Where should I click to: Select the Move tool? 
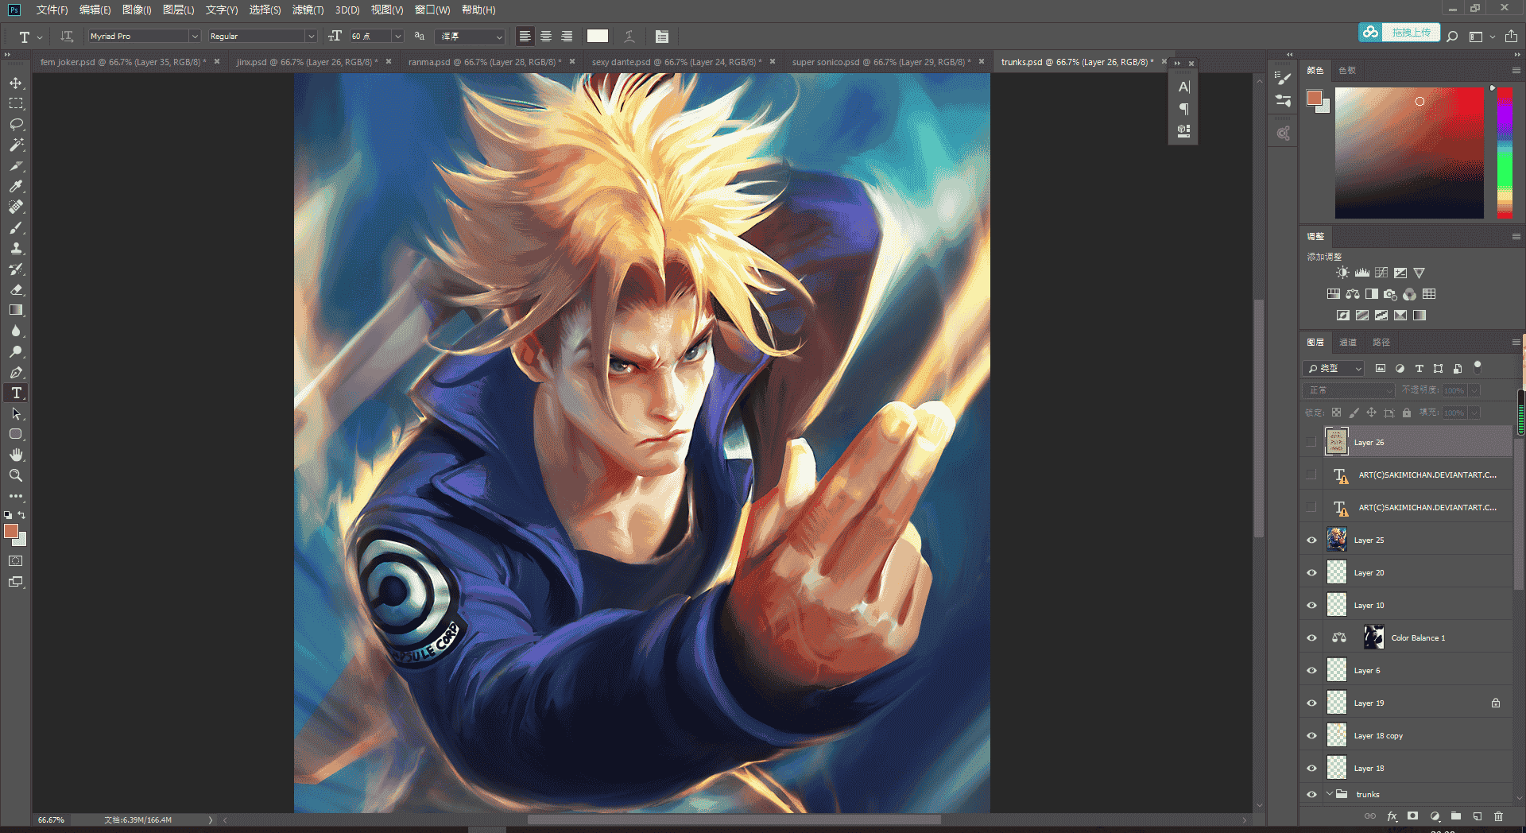point(16,83)
